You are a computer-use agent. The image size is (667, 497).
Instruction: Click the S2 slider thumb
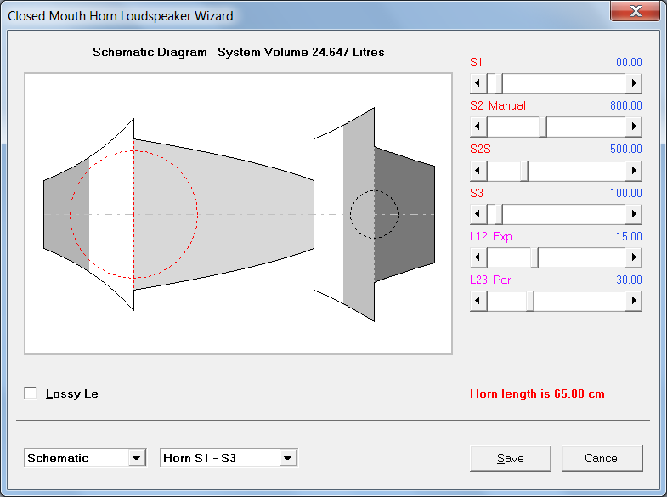point(543,127)
